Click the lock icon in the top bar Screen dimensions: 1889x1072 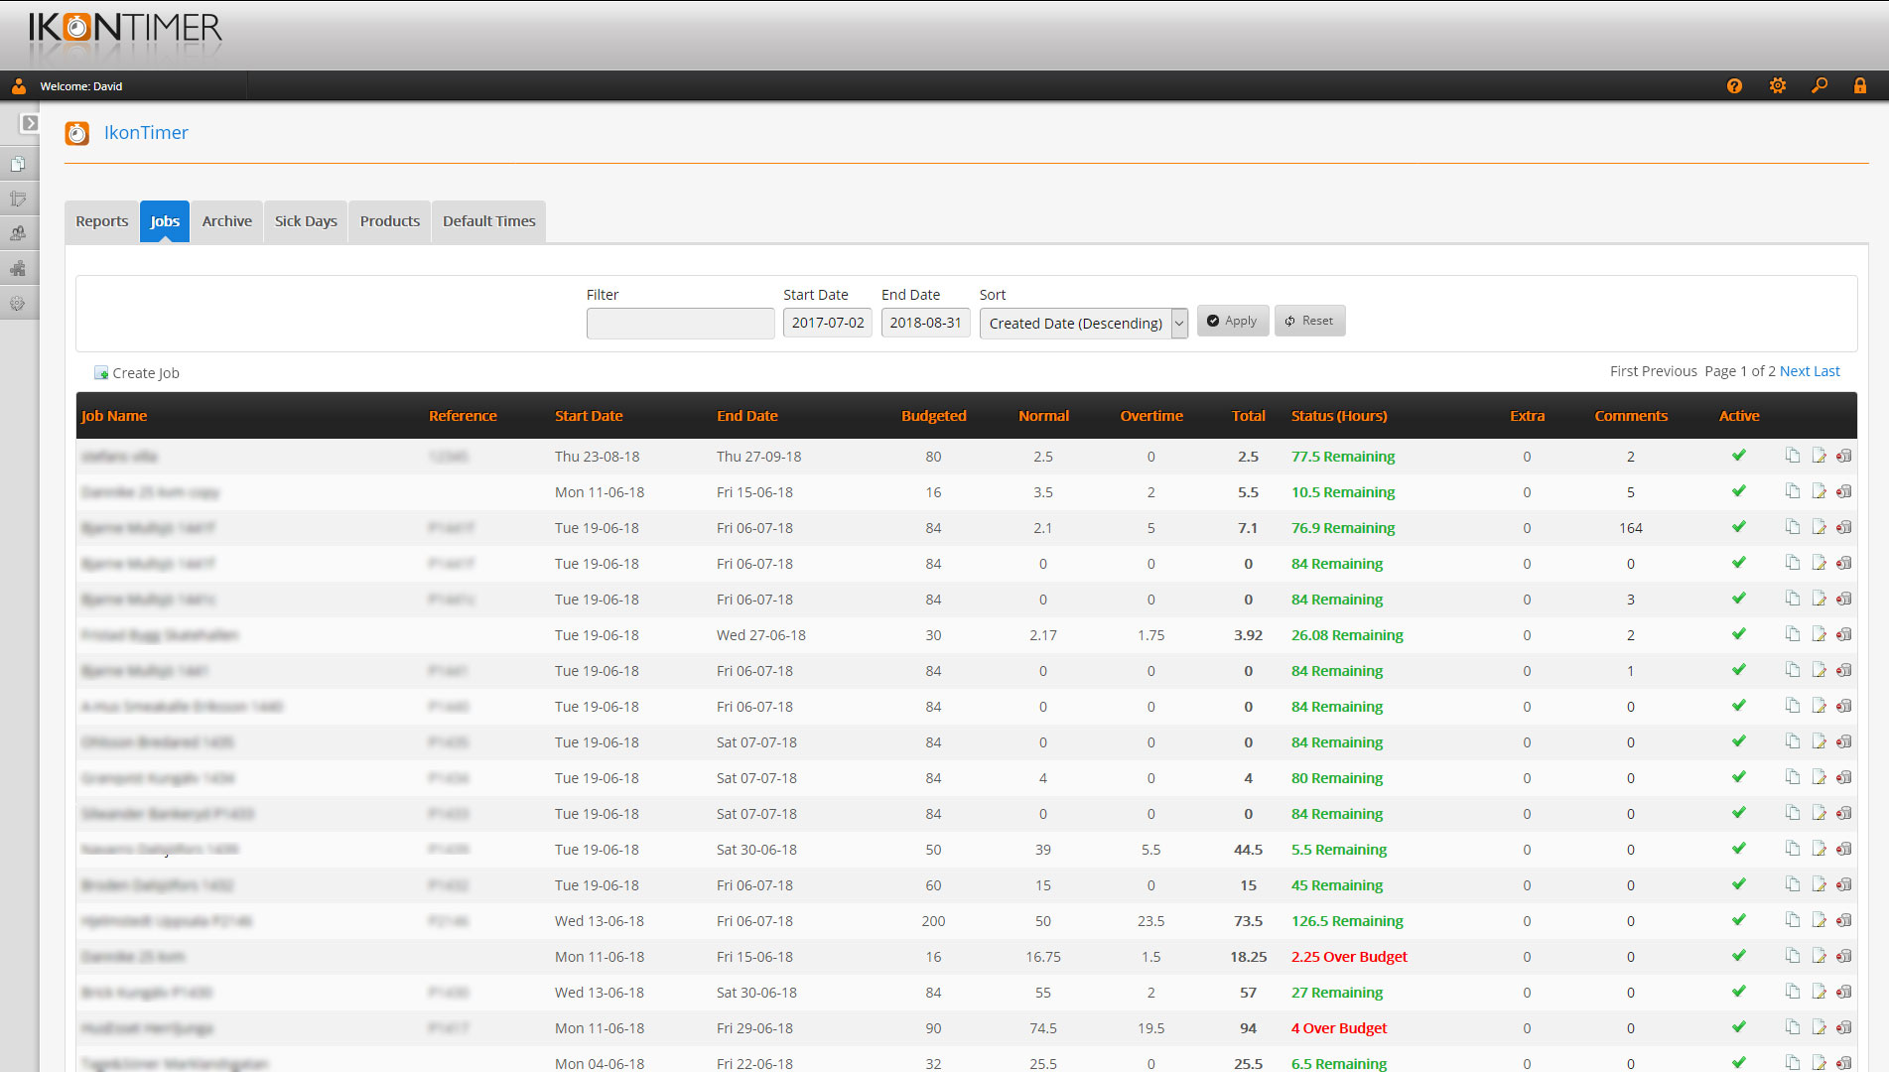1860,86
